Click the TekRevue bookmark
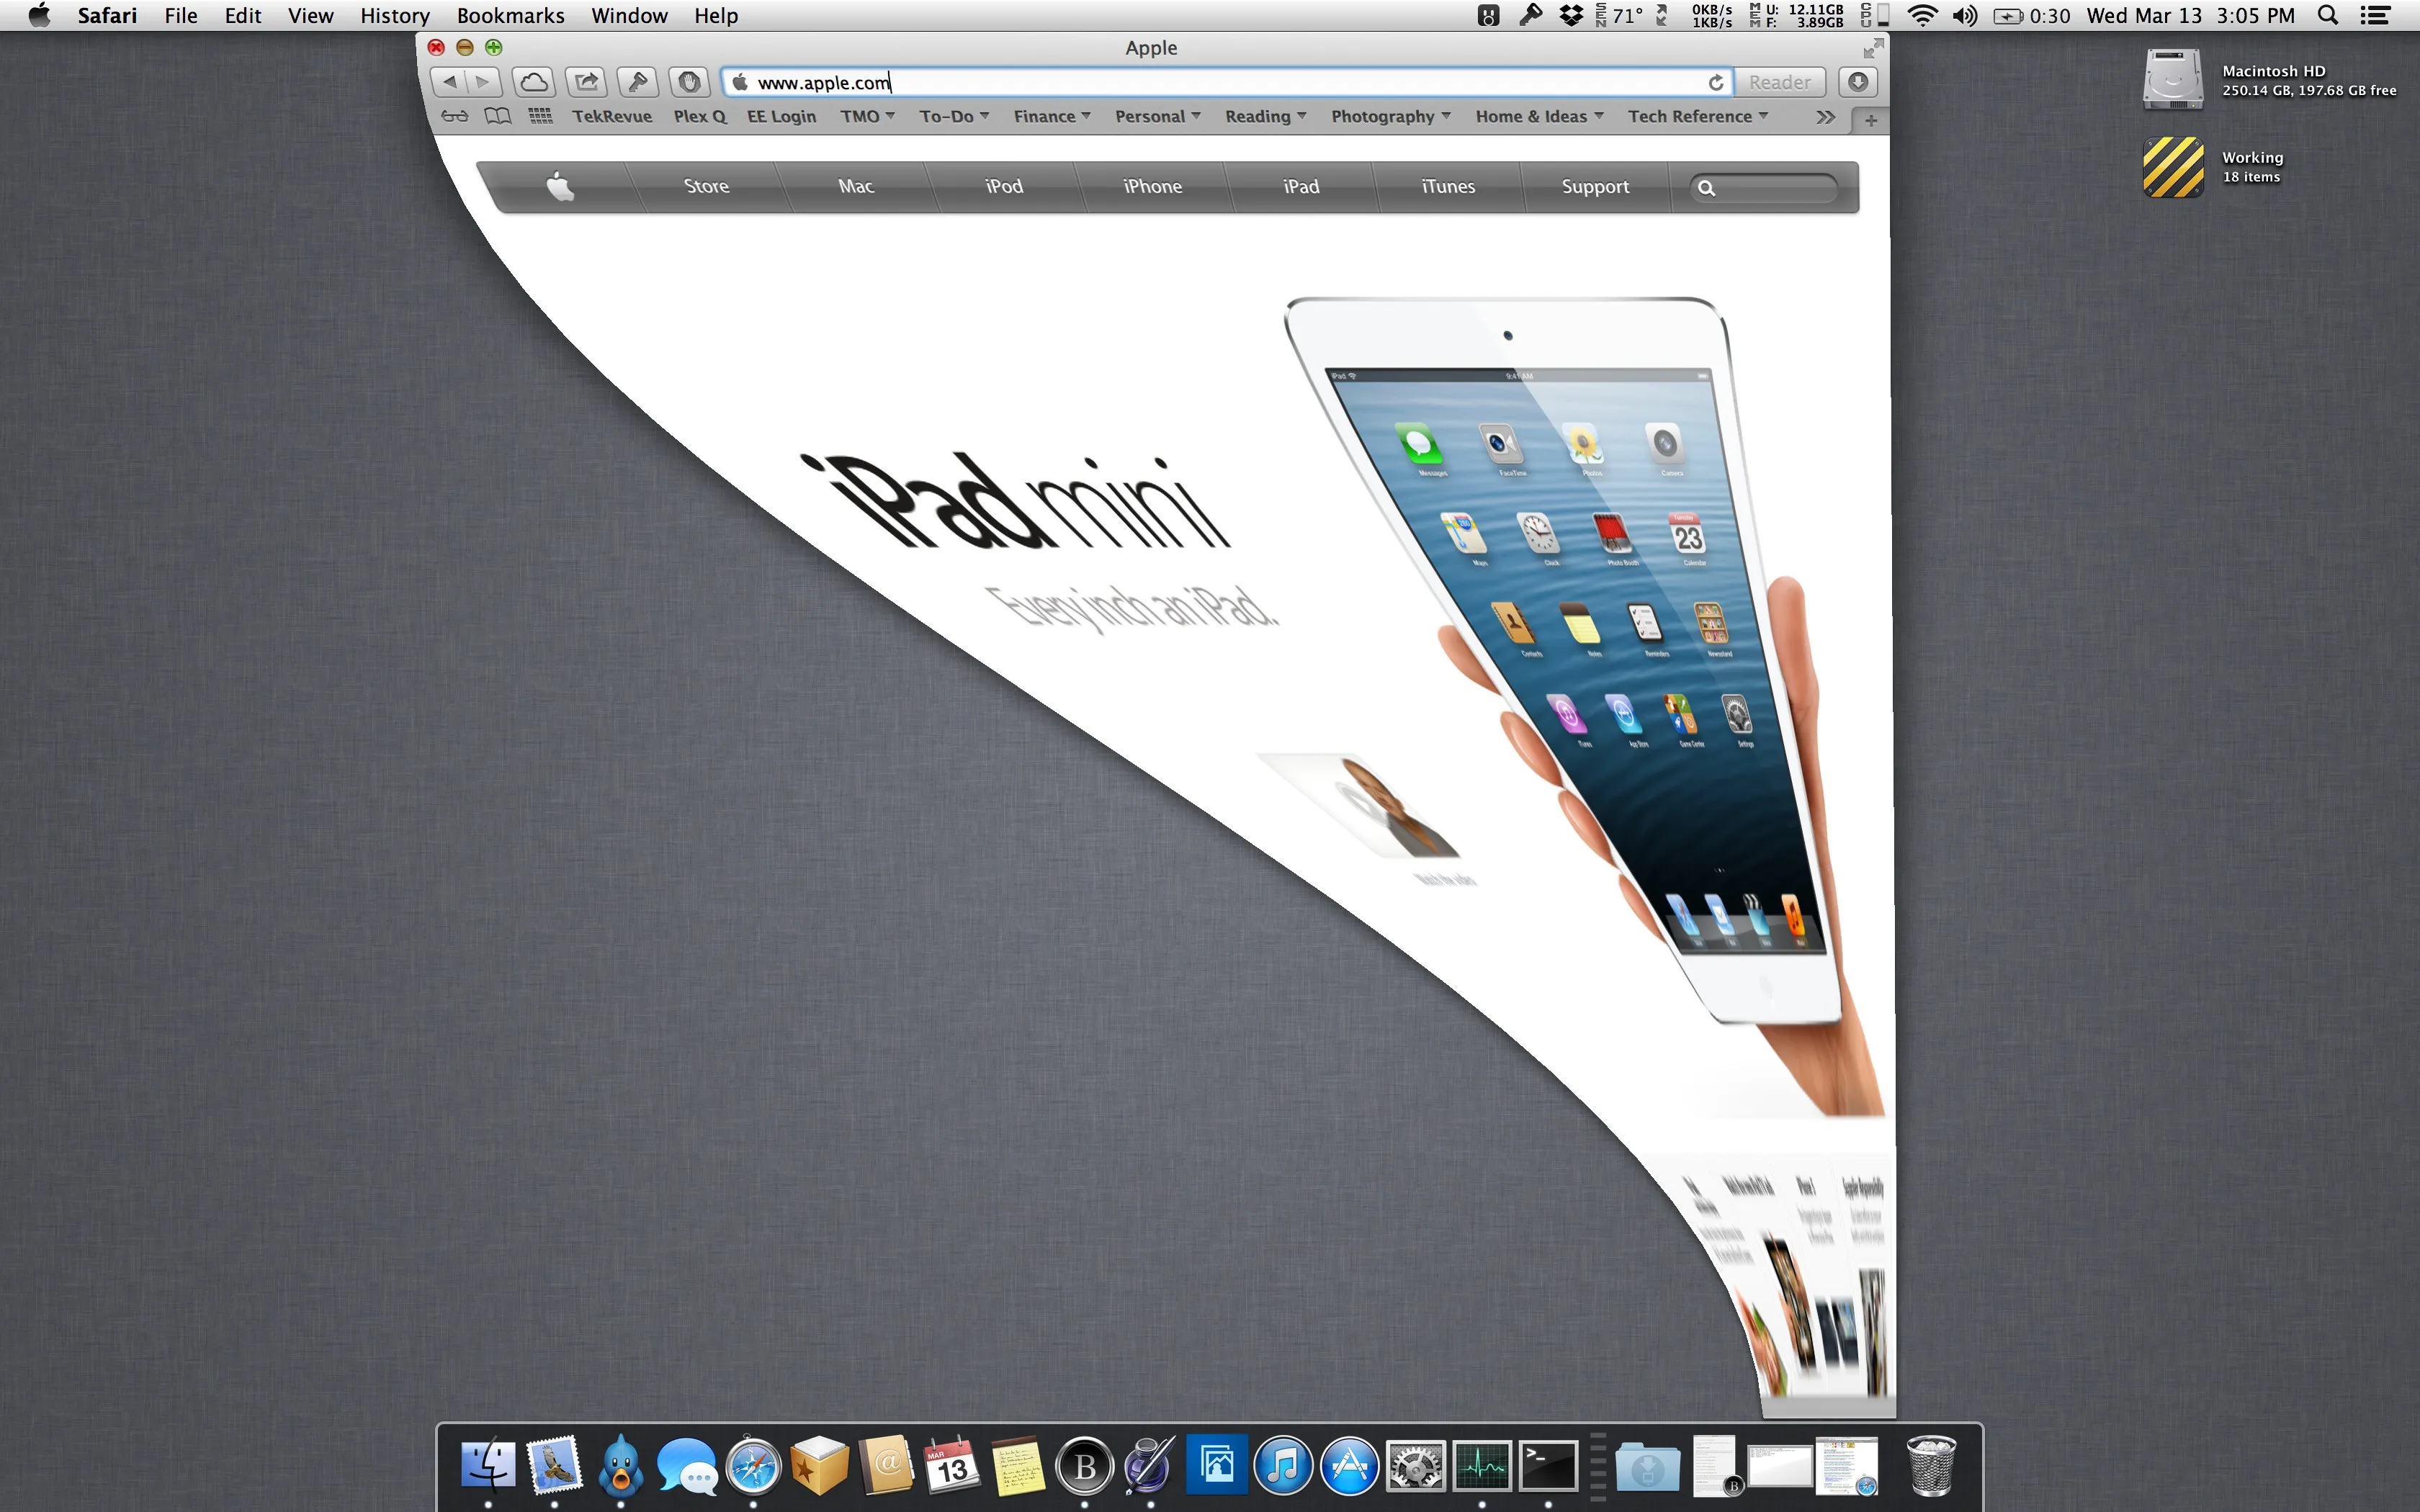 612,116
